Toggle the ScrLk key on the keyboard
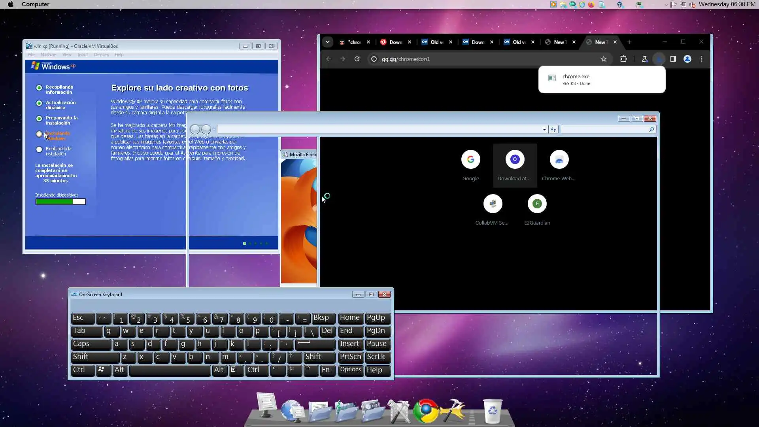Image resolution: width=759 pixels, height=427 pixels. click(378, 357)
